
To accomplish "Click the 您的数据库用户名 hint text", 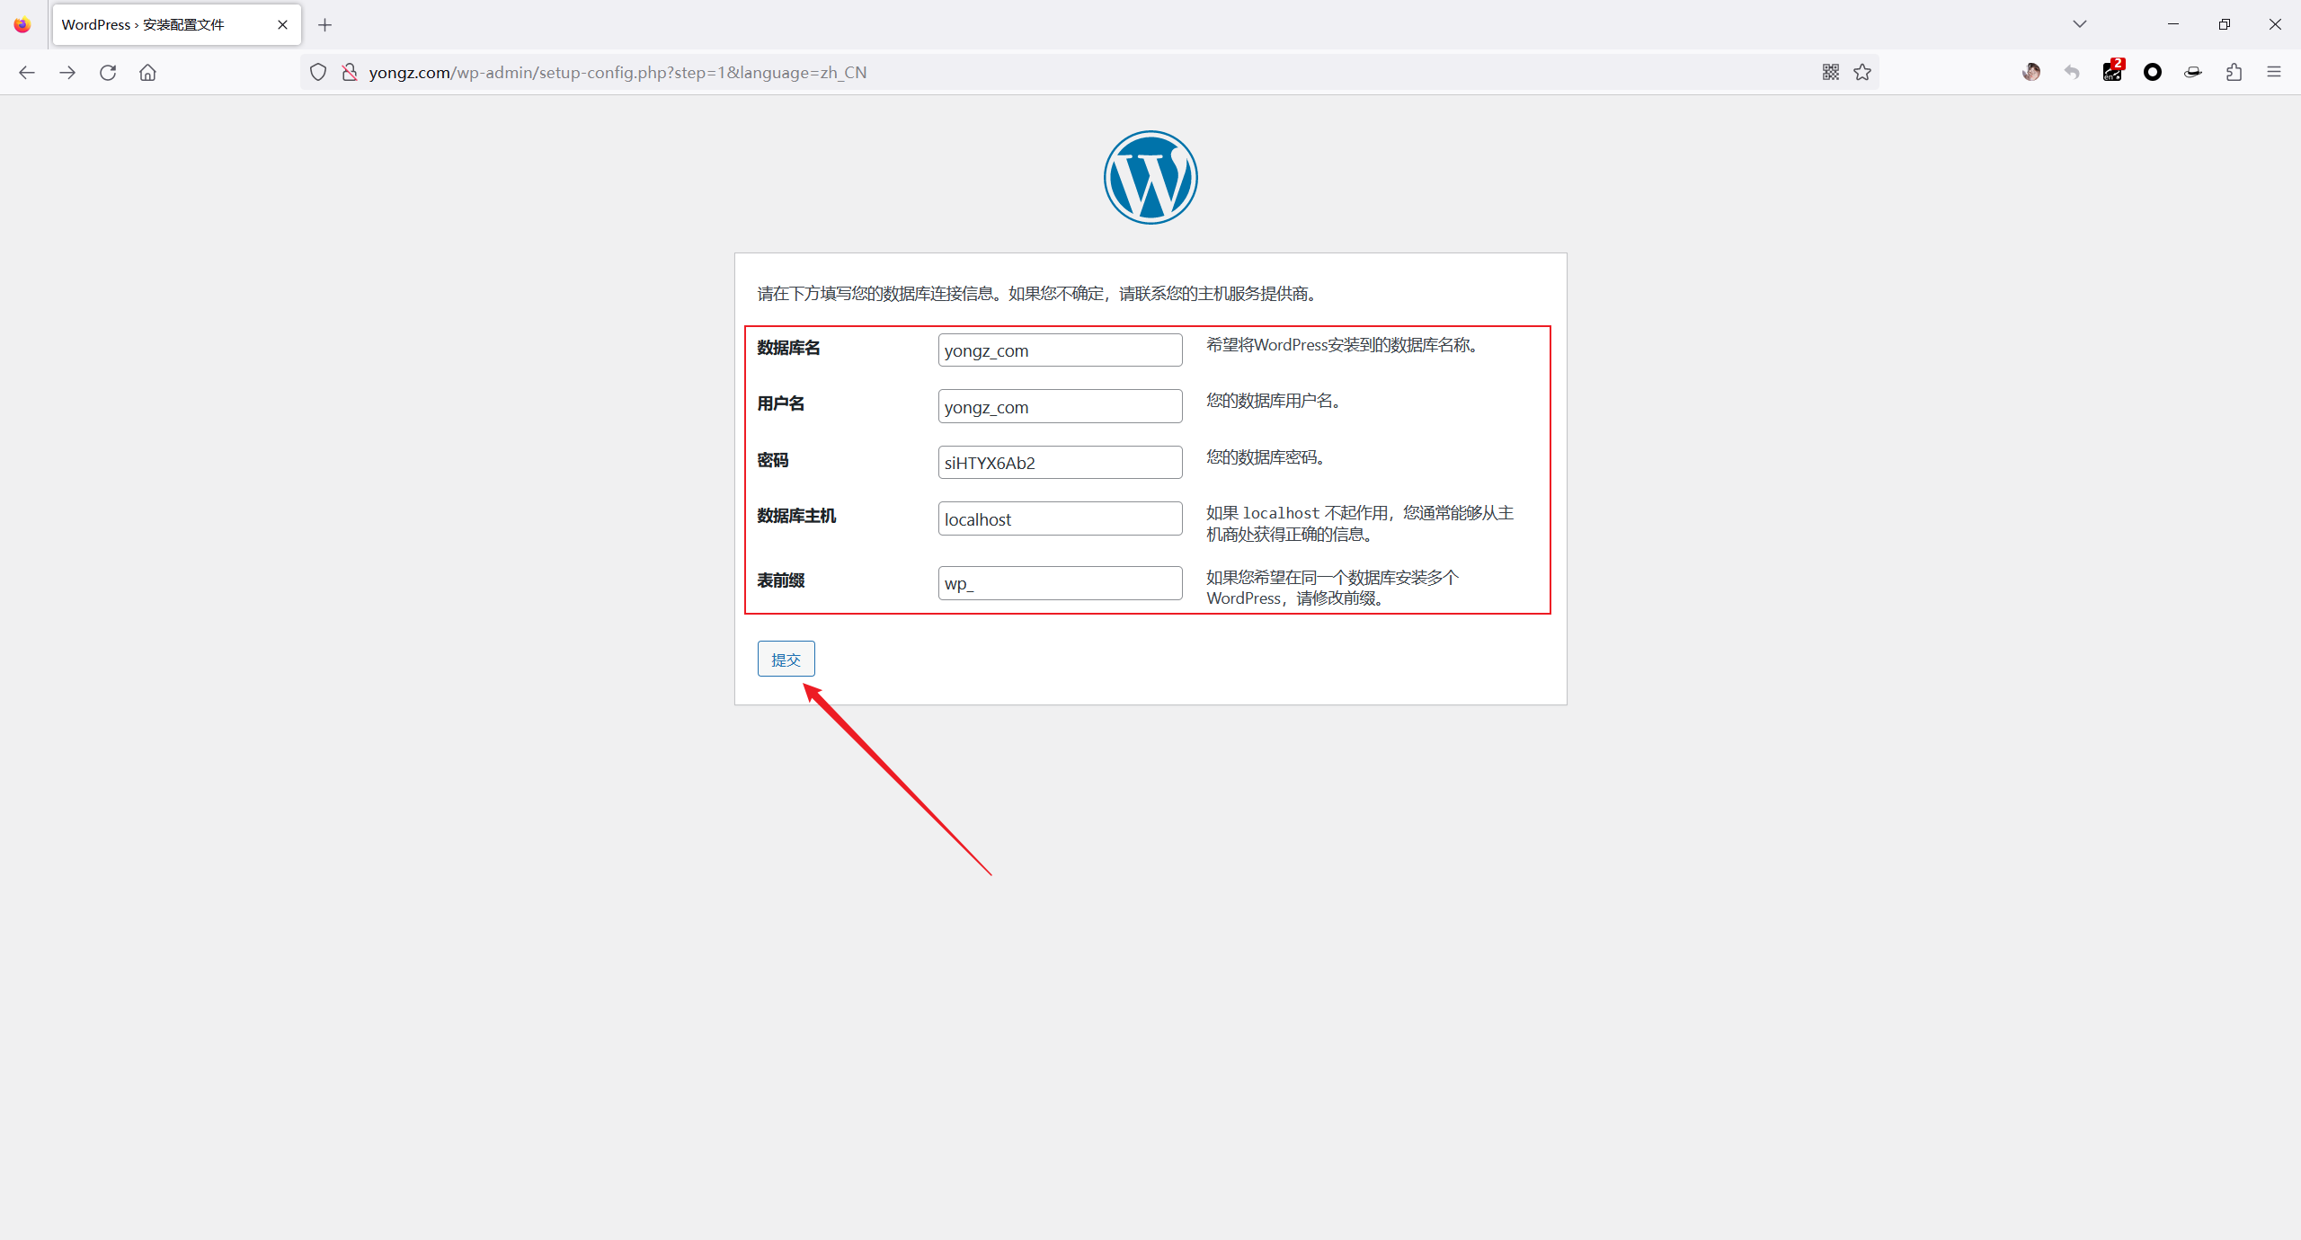I will (x=1274, y=401).
